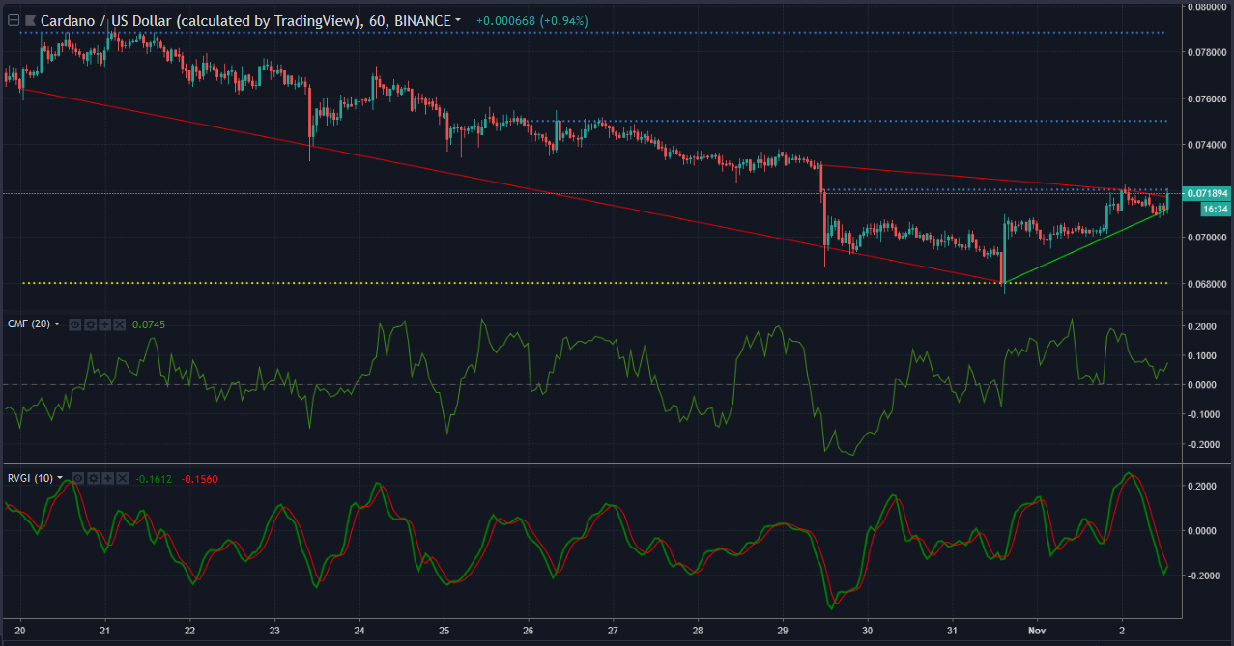
Task: Click the flag icon beside Cardano title
Action: click(29, 20)
